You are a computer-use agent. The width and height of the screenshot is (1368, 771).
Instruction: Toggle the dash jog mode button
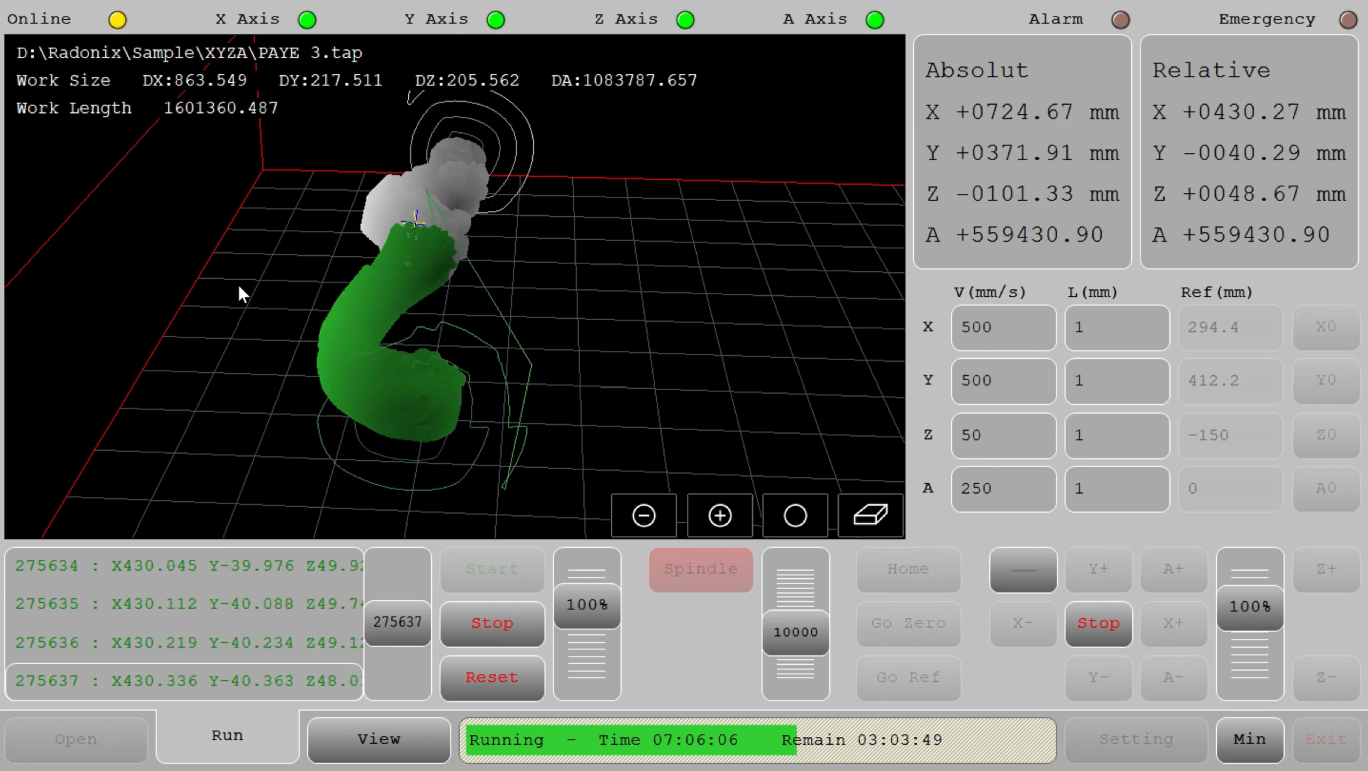coord(1023,569)
